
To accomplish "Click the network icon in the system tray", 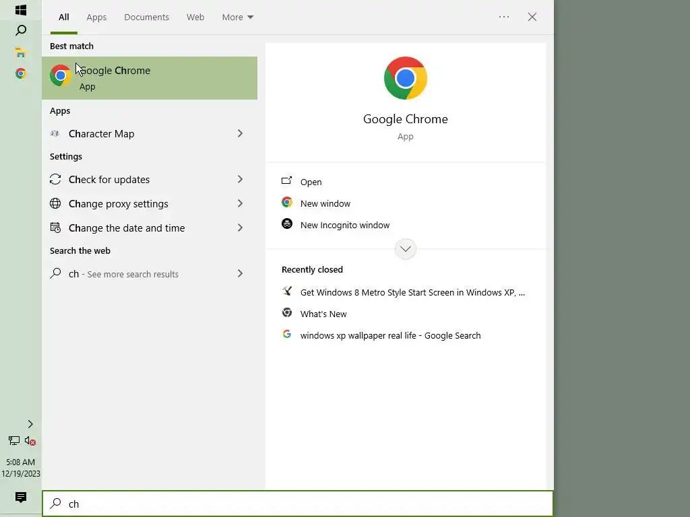I will click(x=14, y=440).
